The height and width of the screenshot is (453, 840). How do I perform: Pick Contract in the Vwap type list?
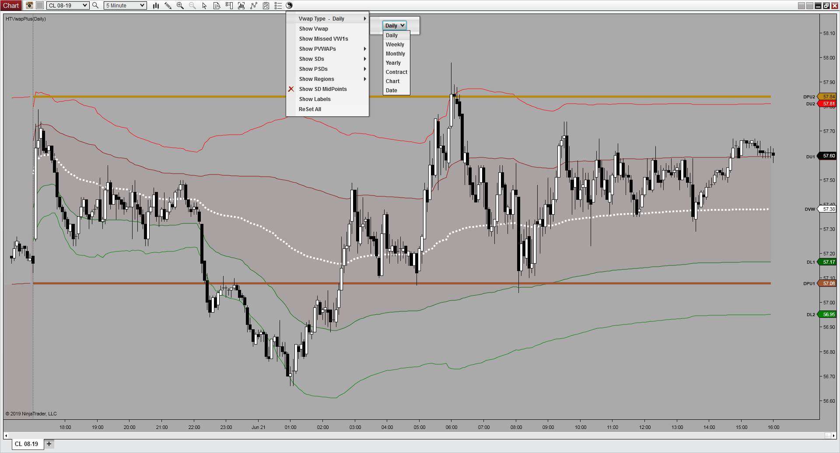tap(396, 72)
